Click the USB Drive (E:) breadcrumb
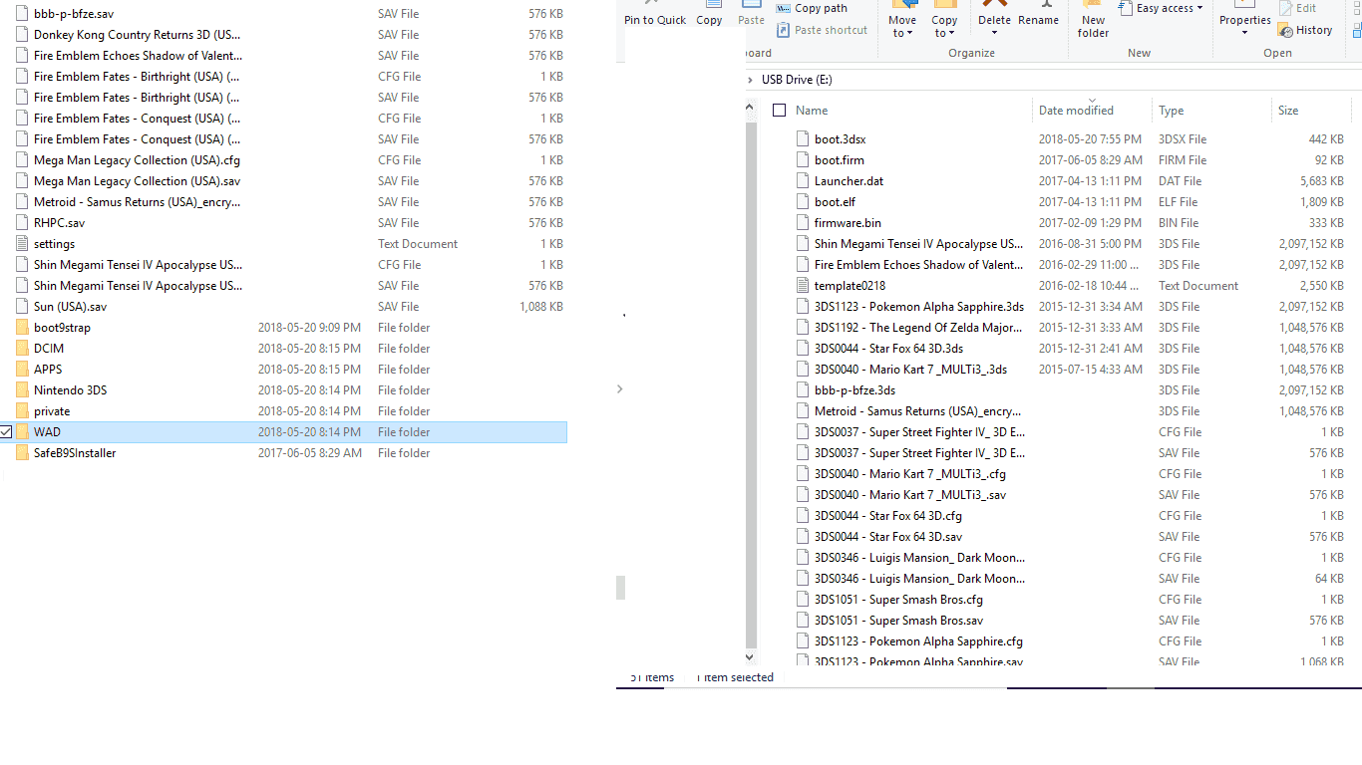Image resolution: width=1362 pixels, height=765 pixels. [x=797, y=80]
